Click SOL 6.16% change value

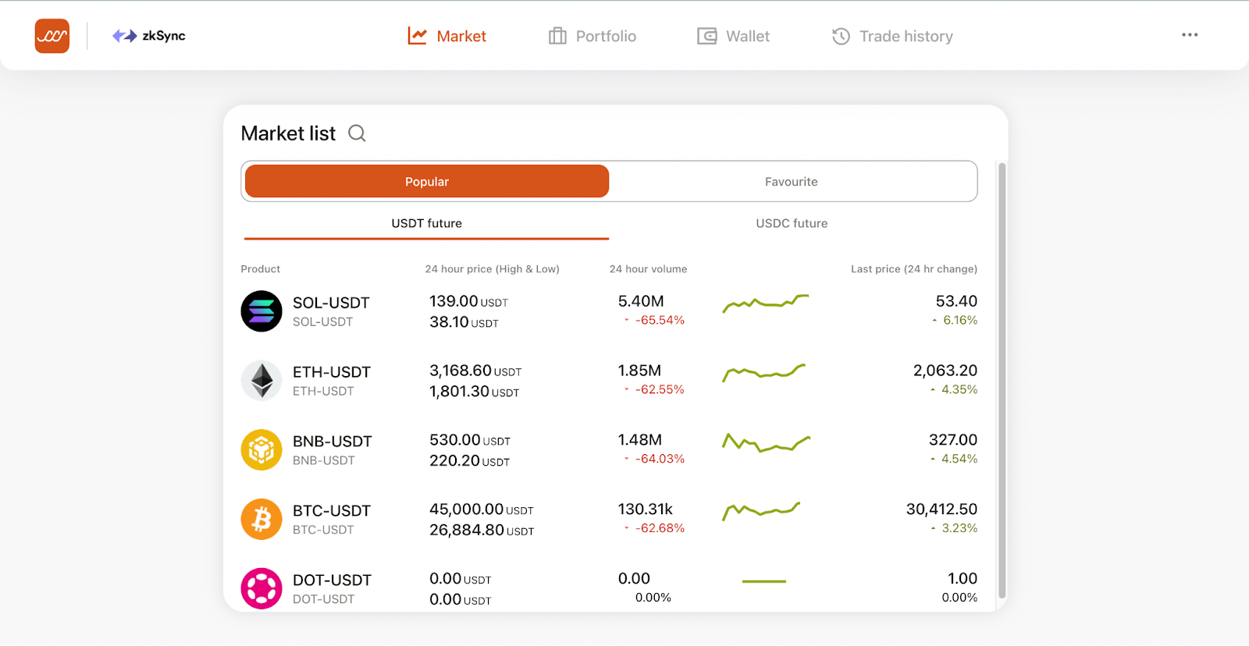960,321
